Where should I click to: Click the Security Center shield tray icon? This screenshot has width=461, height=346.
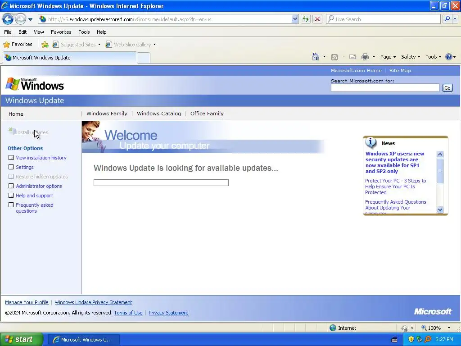(411, 339)
